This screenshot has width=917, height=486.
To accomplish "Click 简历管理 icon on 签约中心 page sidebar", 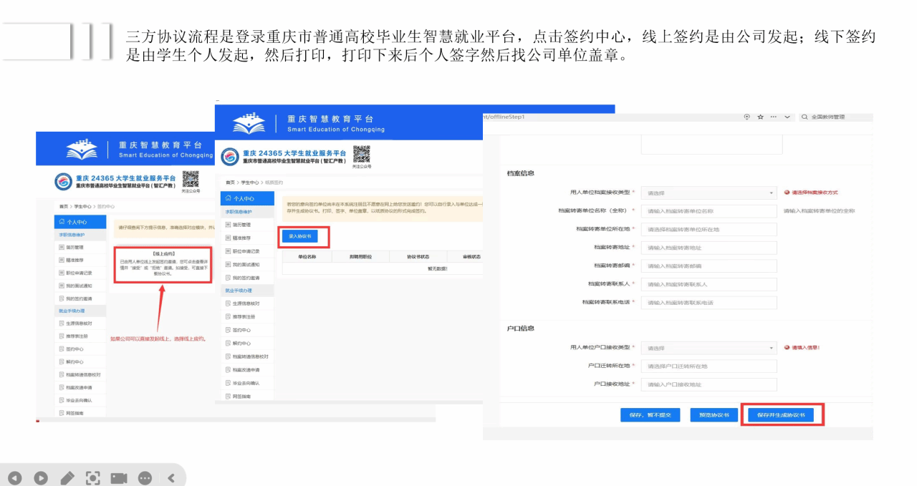I will pyautogui.click(x=62, y=247).
